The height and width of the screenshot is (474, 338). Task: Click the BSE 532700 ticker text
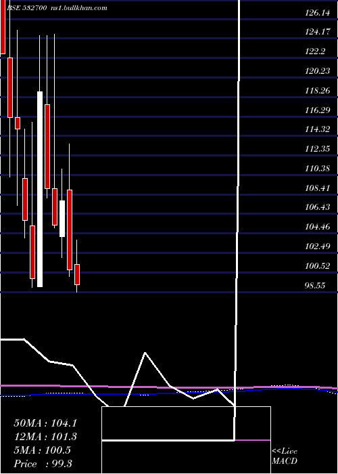click(26, 8)
